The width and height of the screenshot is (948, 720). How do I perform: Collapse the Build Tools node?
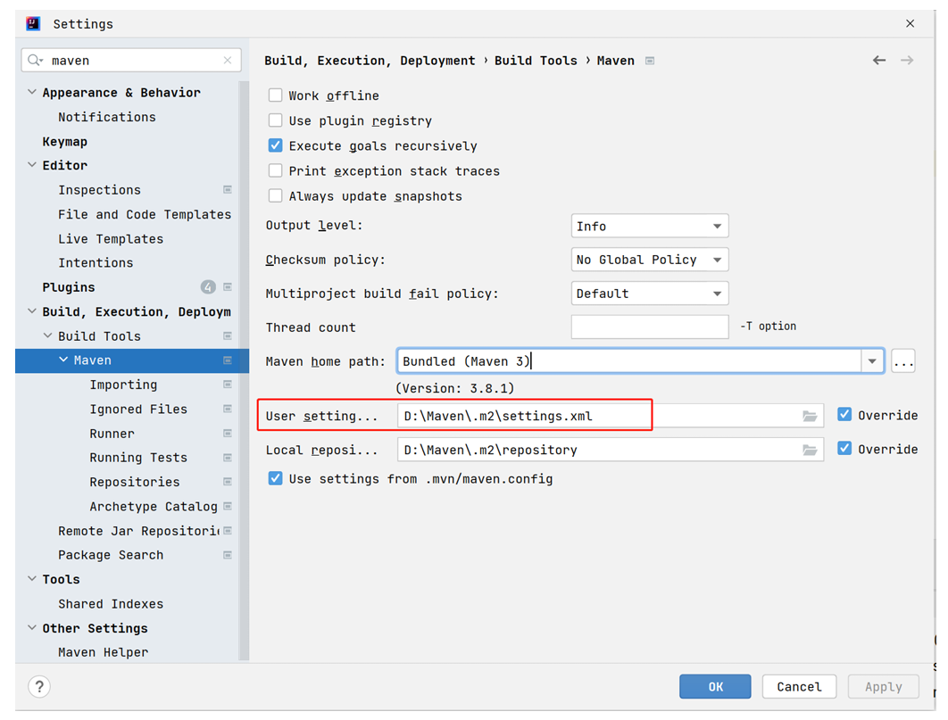point(48,335)
